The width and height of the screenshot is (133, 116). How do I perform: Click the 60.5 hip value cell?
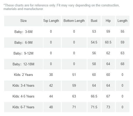click(108, 42)
